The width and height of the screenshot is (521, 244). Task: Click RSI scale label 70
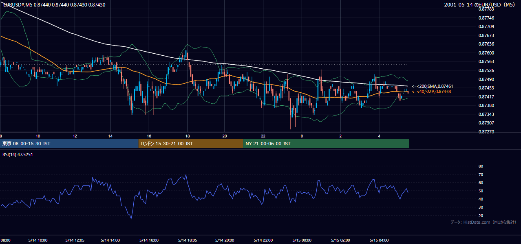point(481,174)
